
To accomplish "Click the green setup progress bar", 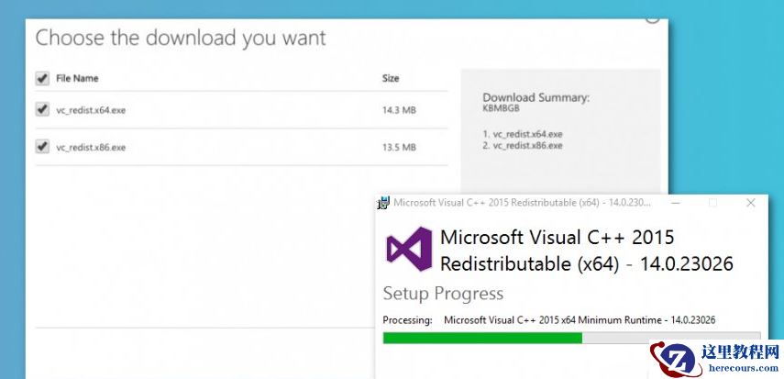I will click(x=482, y=338).
